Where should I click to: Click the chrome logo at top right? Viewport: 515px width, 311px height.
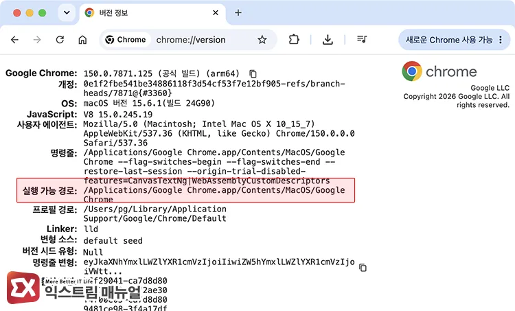click(439, 71)
